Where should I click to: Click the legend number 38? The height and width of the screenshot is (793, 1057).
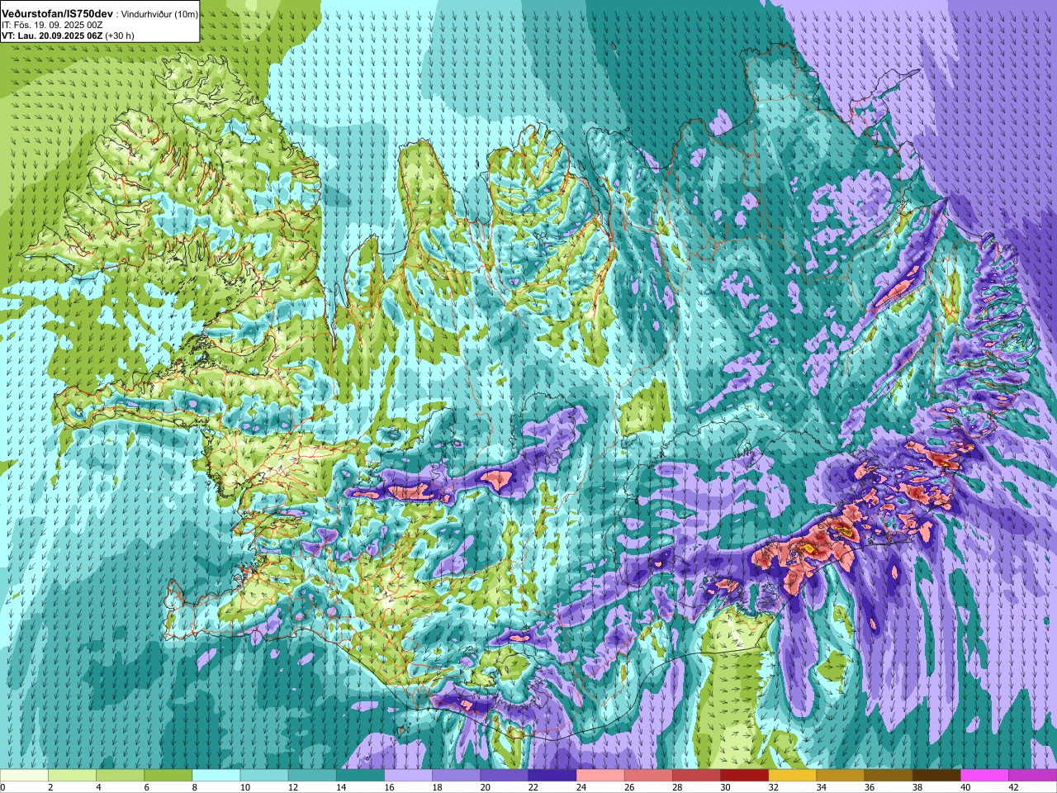point(917,788)
